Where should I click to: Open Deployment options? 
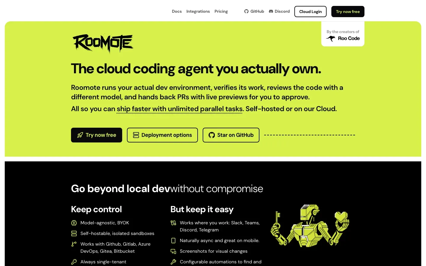[x=162, y=135]
